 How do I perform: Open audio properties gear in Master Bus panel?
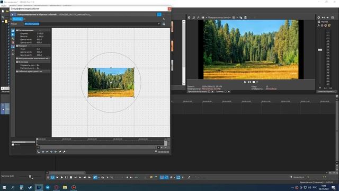[319, 18]
